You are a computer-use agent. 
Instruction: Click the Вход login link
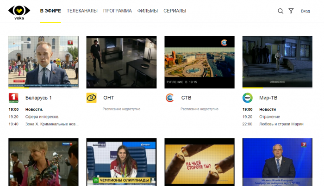click(x=305, y=11)
